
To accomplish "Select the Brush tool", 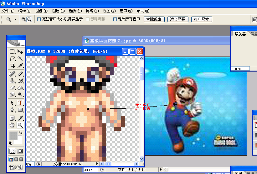I will [20, 74].
